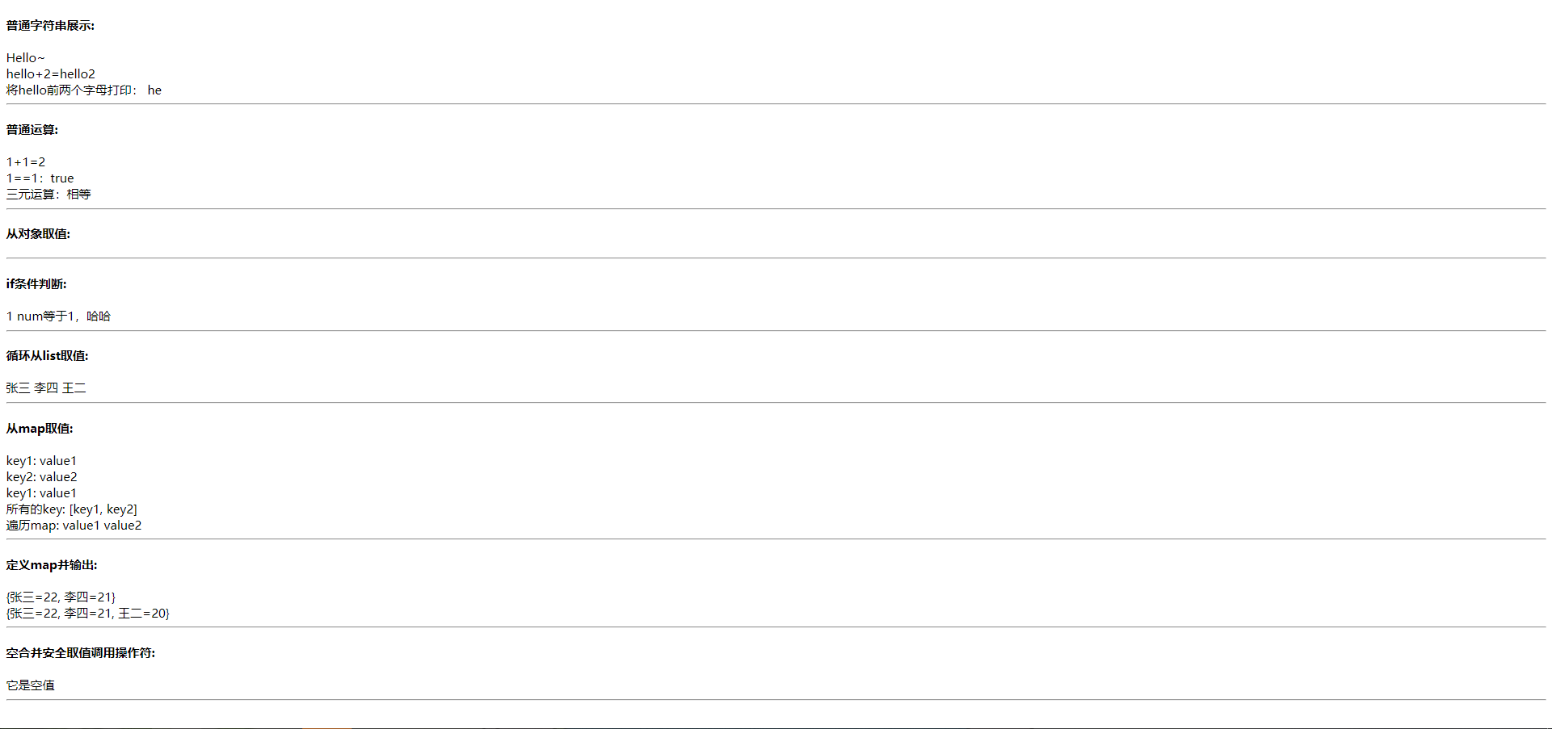This screenshot has height=729, width=1552.
Task: Click the line 遍历map: value1 value2
Action: coord(74,526)
